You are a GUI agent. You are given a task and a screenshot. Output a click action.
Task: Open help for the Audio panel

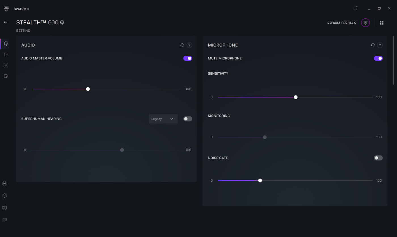point(189,45)
